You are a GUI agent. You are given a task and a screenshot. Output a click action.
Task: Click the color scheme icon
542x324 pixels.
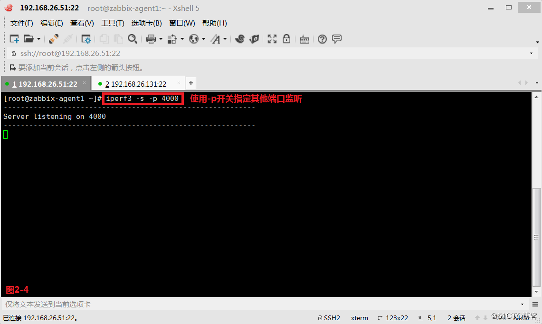[172, 39]
